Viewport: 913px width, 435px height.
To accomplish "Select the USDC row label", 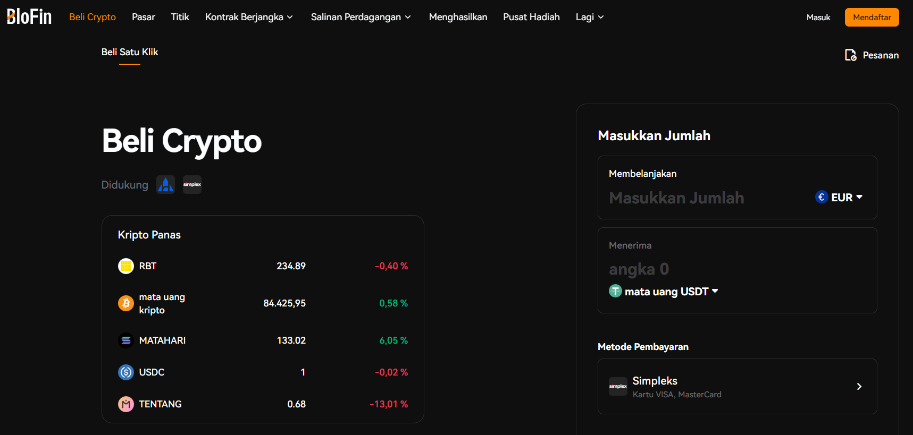I will (x=152, y=372).
